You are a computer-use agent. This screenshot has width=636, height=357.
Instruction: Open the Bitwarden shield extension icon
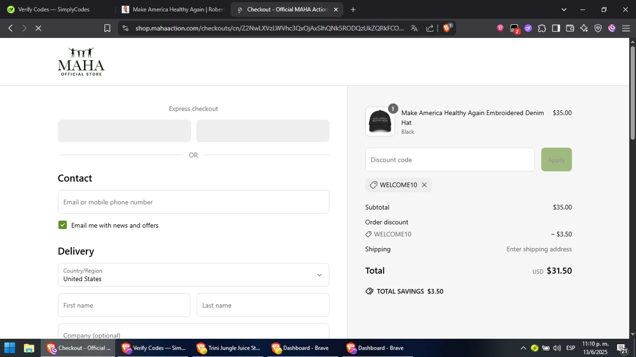[x=500, y=28]
